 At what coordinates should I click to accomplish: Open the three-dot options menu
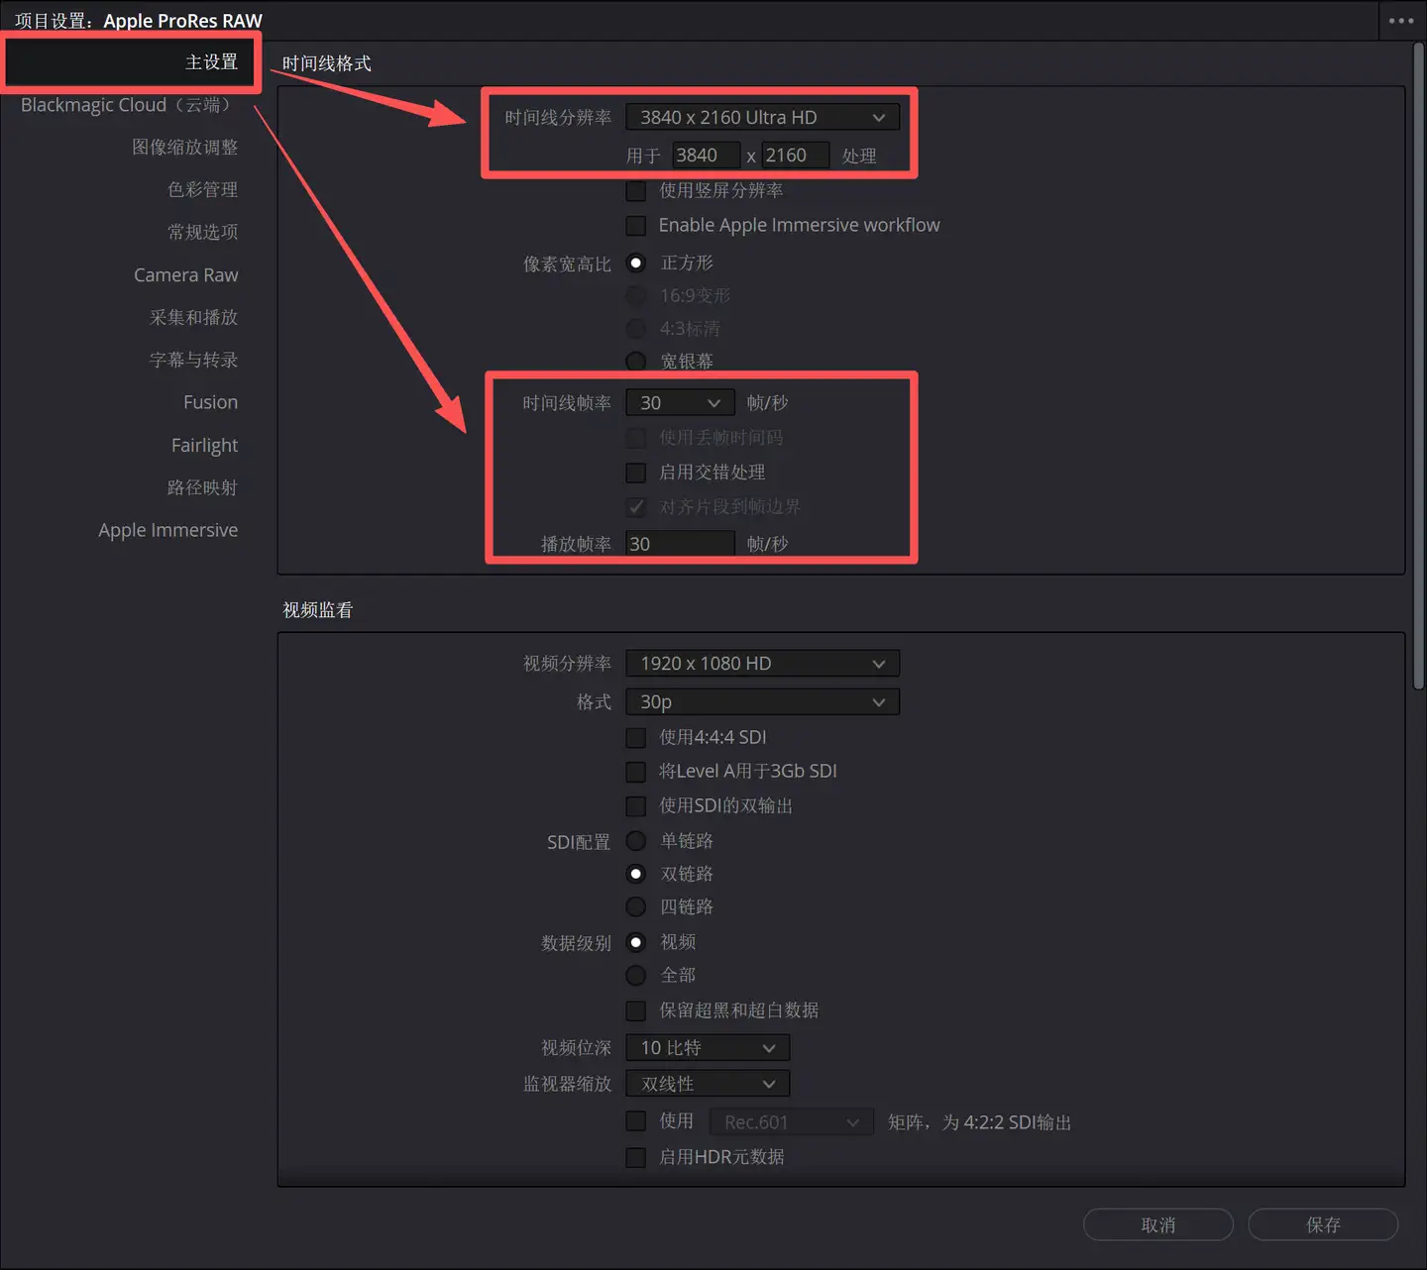tap(1401, 21)
